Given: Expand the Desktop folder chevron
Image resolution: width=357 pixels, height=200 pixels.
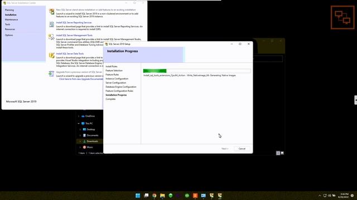Looking at the screenshot, I should [80, 129].
